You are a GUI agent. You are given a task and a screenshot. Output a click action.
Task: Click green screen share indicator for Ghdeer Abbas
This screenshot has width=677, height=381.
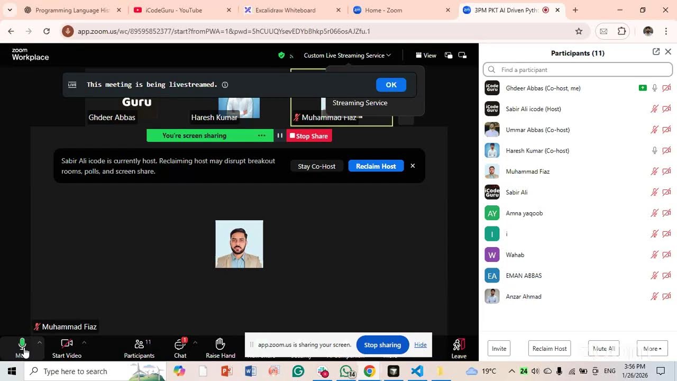(x=643, y=88)
